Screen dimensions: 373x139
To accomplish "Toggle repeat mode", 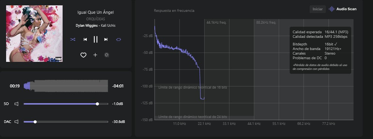I will coord(118,39).
